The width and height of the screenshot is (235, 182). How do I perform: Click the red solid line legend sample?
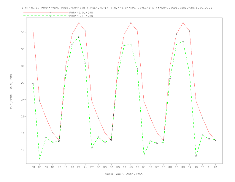(46, 12)
